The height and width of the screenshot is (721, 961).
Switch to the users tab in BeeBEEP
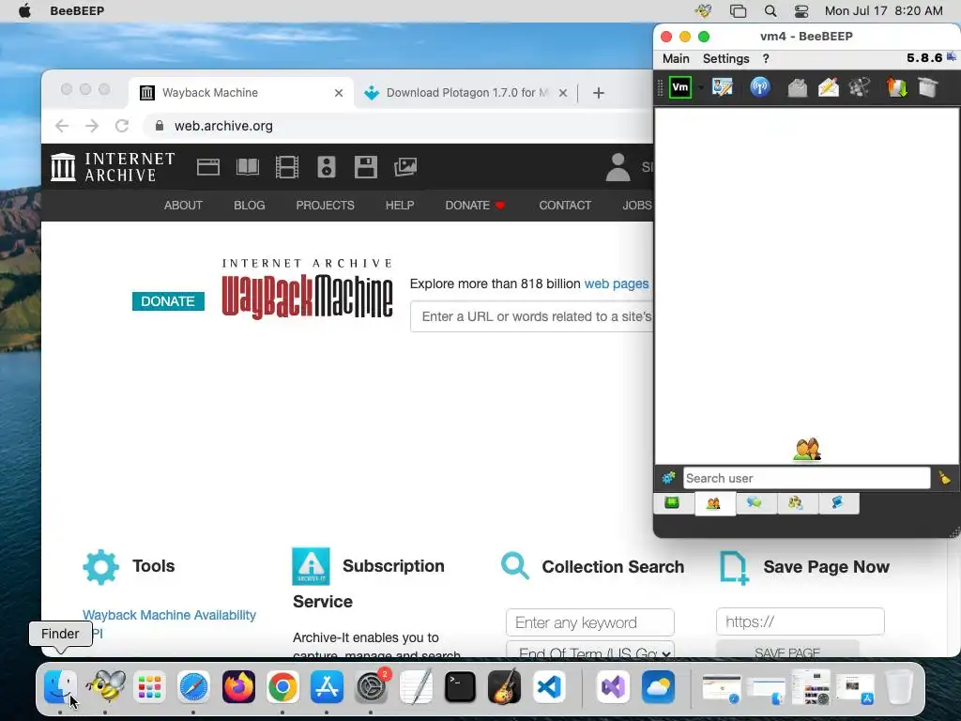(x=713, y=504)
